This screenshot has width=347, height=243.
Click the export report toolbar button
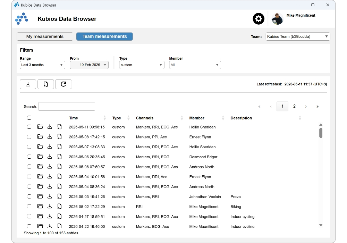coord(45,84)
